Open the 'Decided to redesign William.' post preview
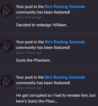The image size is (98, 106). (42, 25)
